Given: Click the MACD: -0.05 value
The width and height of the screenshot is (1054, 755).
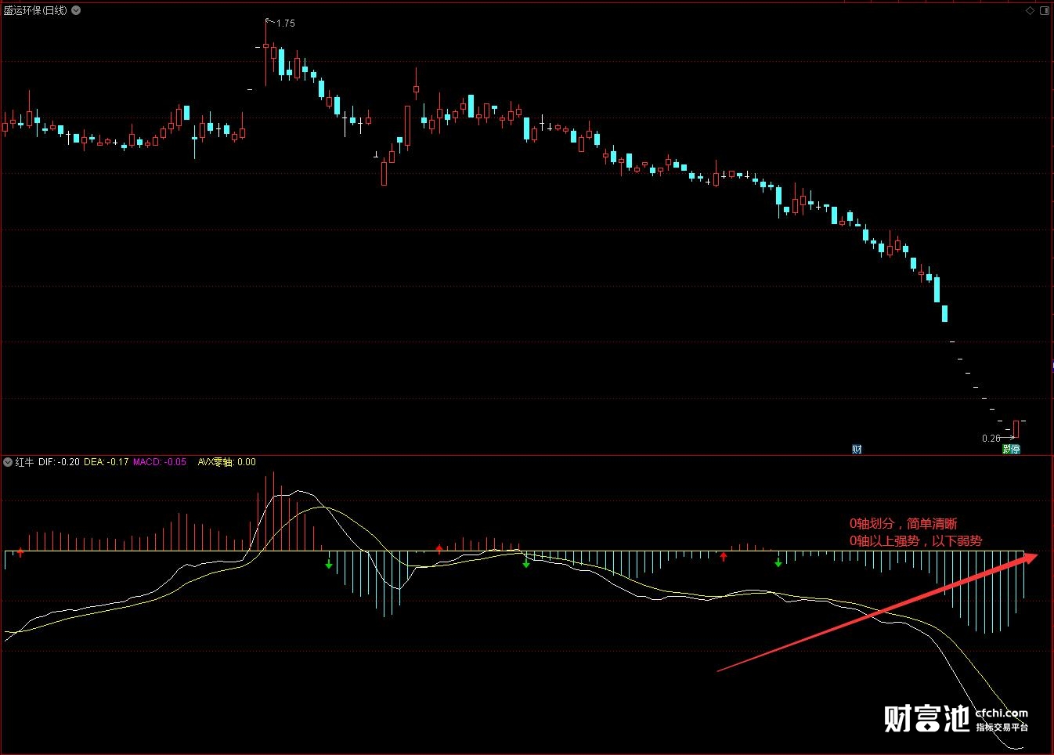Looking at the screenshot, I should click(160, 462).
